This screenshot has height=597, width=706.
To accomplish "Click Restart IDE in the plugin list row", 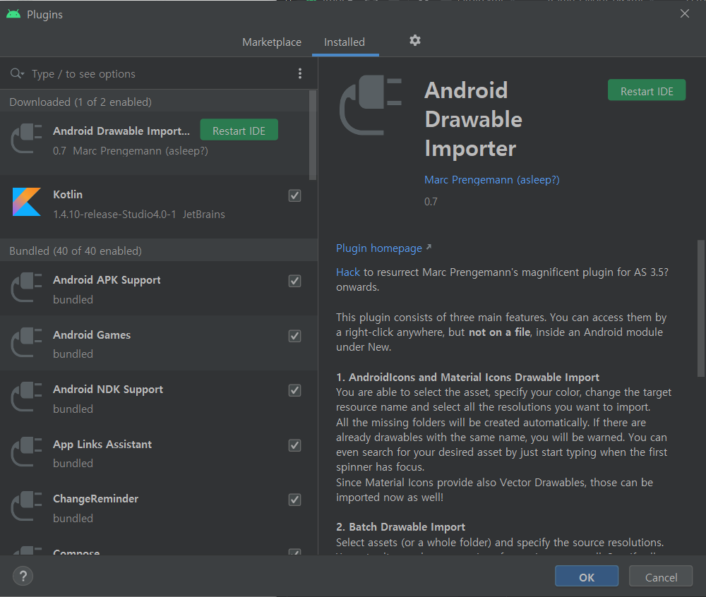I will coord(239,131).
